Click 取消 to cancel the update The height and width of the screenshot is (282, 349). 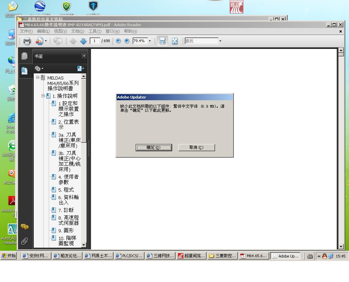pos(196,147)
